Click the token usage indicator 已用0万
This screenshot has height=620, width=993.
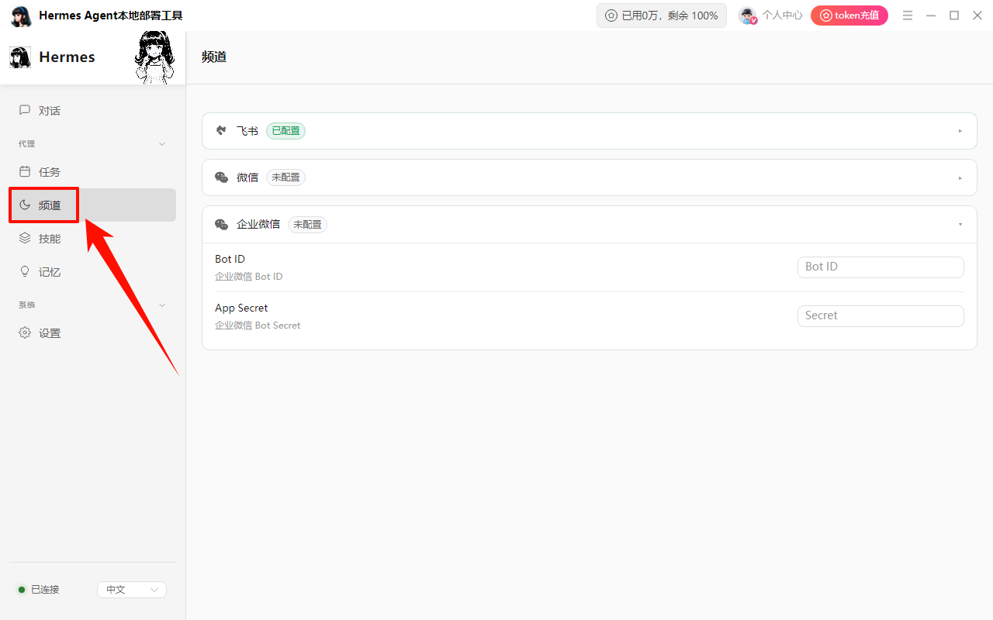tap(662, 15)
